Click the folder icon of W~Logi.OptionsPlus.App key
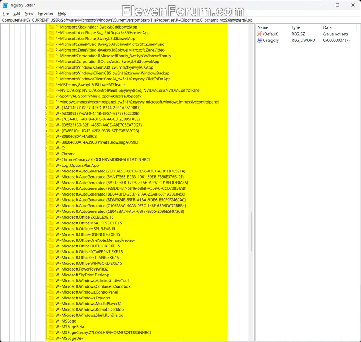Image resolution: width=361 pixels, height=342 pixels. (51, 165)
